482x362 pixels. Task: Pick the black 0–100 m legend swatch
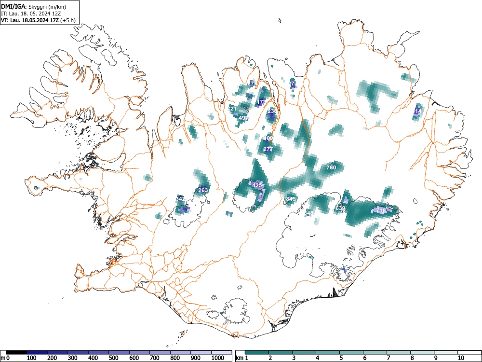click(16, 352)
